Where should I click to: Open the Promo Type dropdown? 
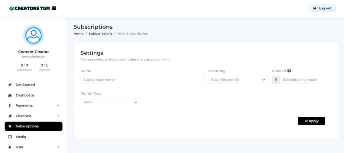pos(111,102)
